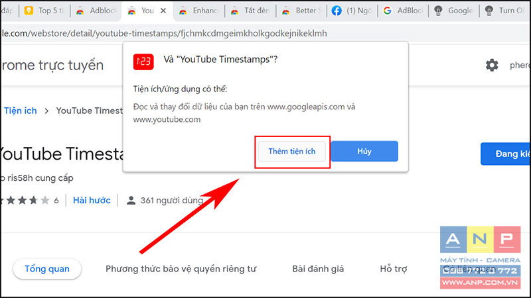The height and width of the screenshot is (298, 531).
Task: Open the 'Hỗ trợ' tab
Action: [x=394, y=269]
